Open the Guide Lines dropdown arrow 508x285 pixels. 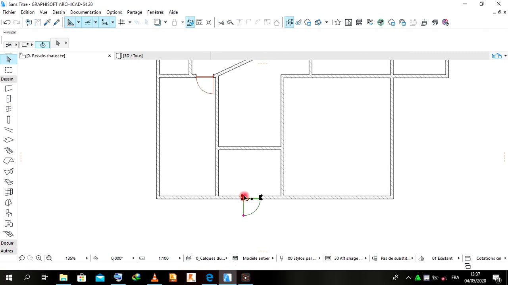click(79, 23)
